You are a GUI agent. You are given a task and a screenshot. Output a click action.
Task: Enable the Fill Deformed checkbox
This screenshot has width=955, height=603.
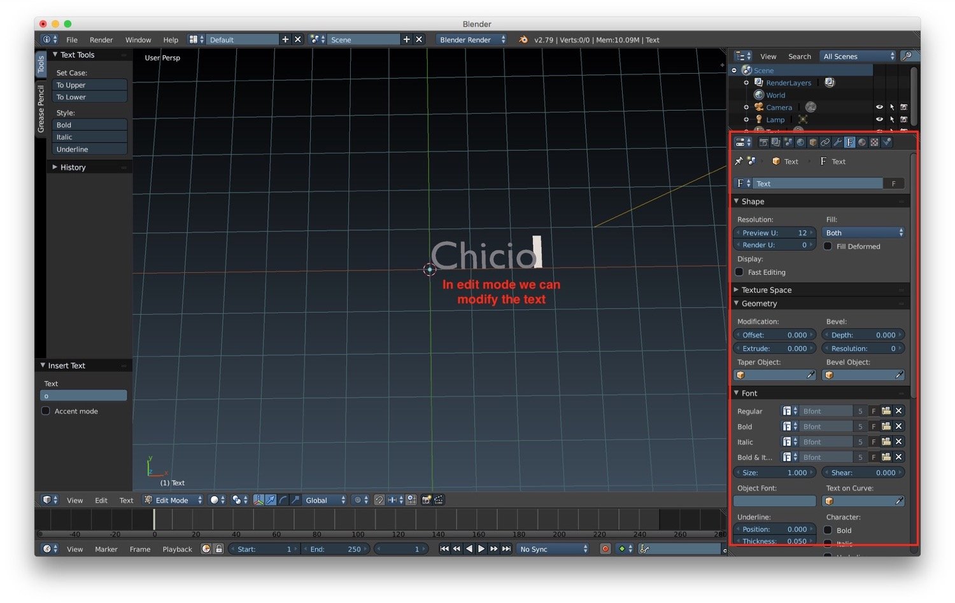828,246
